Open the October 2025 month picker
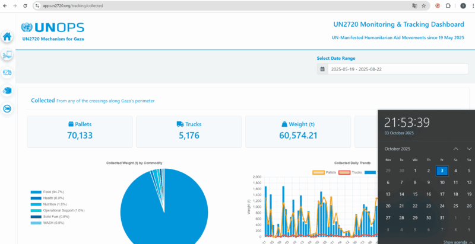The width and height of the screenshot is (475, 244). point(399,149)
